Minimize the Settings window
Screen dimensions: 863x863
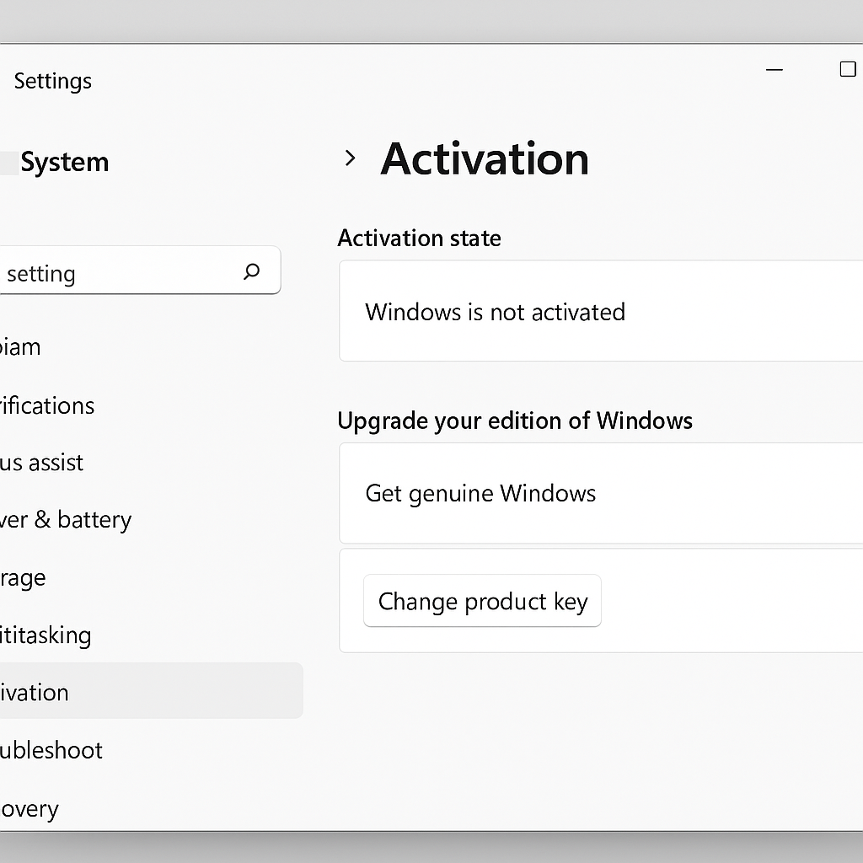[775, 70]
